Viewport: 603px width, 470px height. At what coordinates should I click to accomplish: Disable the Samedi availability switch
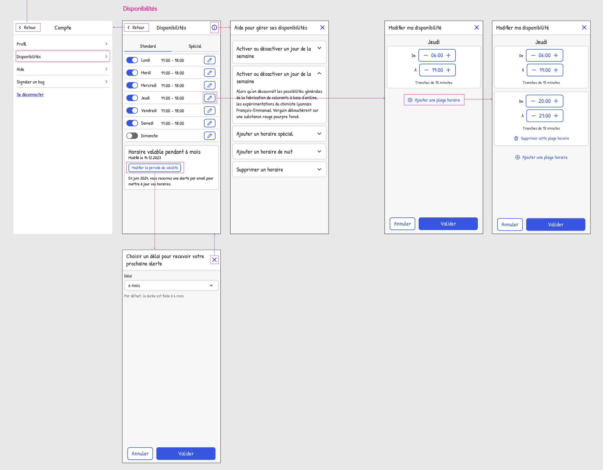coord(132,123)
